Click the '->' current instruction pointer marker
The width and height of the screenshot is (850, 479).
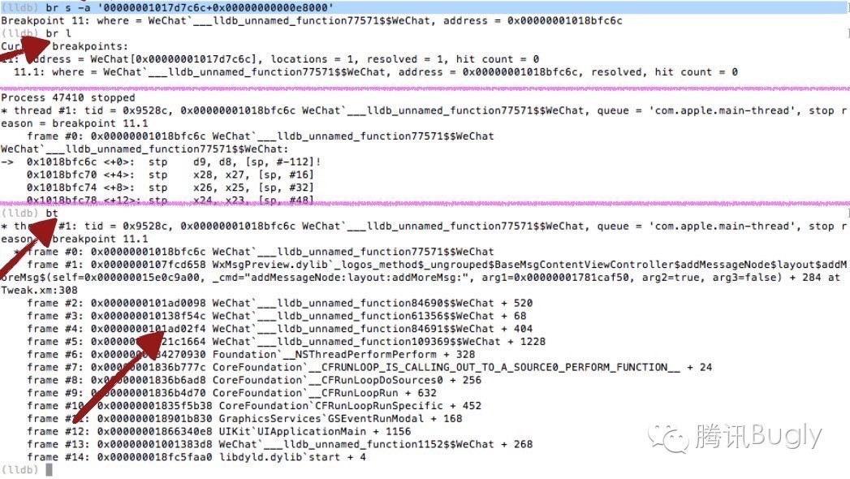pyautogui.click(x=7, y=162)
